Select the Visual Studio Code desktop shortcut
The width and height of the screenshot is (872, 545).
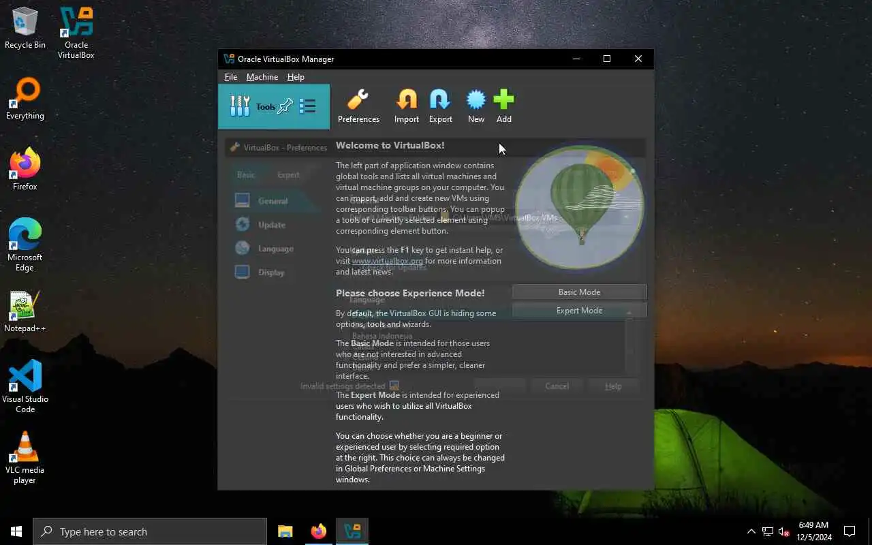pos(25,387)
